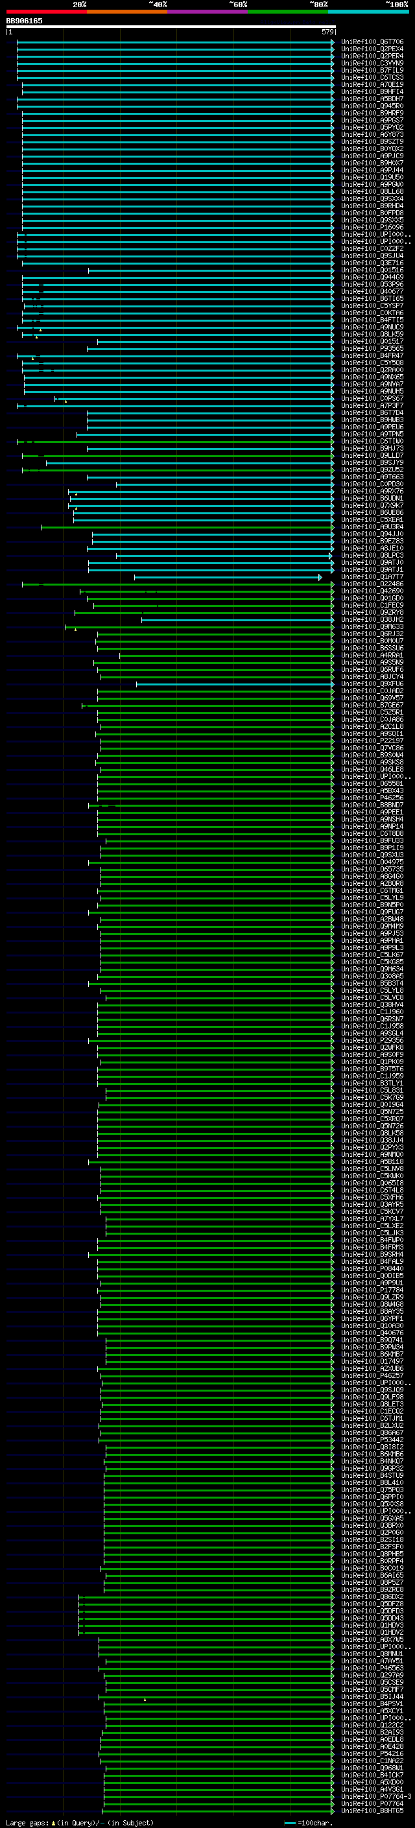Select hit UniRef100_A9PJC9

[x=372, y=156]
